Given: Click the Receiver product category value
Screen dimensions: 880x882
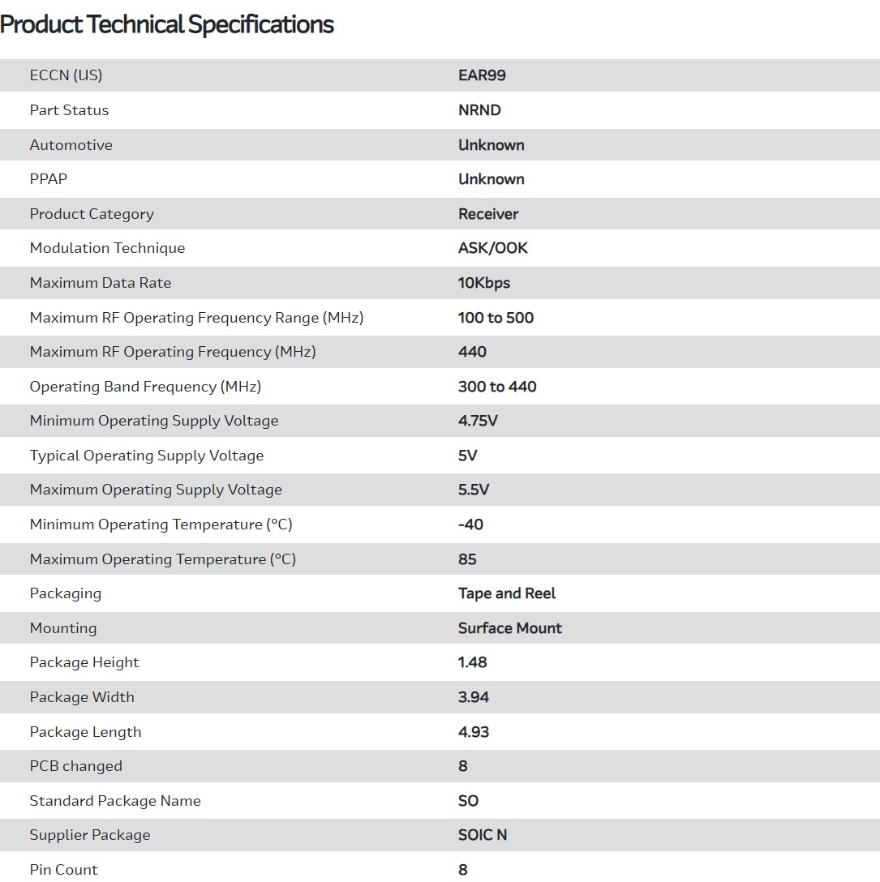Looking at the screenshot, I should tap(488, 214).
